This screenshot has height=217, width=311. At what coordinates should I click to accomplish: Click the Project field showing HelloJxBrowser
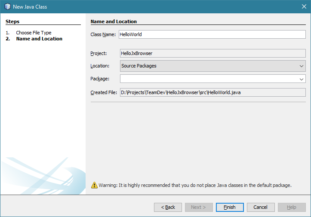[212, 53]
